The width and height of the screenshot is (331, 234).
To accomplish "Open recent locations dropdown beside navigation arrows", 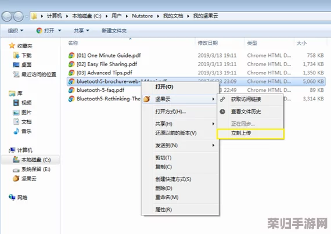I will [x=27, y=16].
